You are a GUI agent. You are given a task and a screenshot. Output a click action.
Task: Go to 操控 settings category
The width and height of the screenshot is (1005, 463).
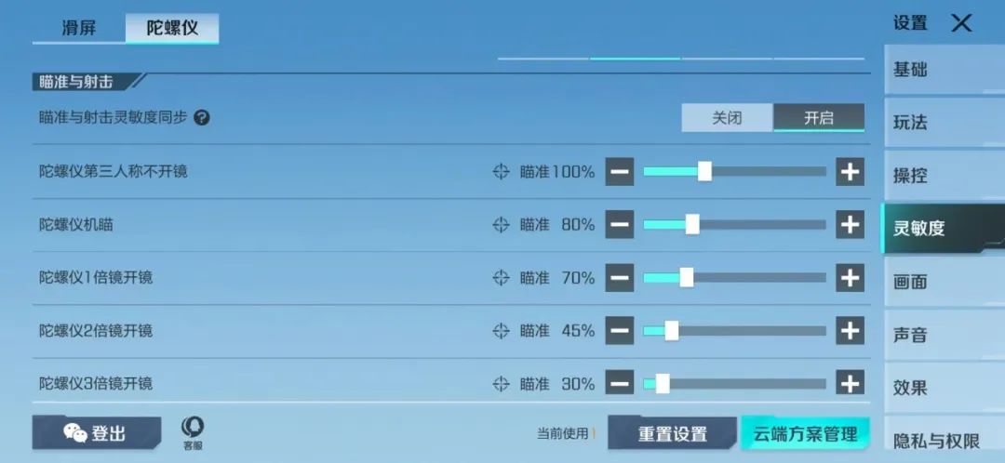click(910, 176)
